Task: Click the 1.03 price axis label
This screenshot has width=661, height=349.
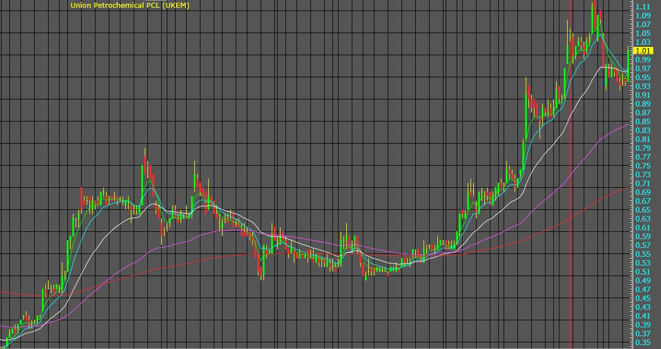Action: [643, 42]
